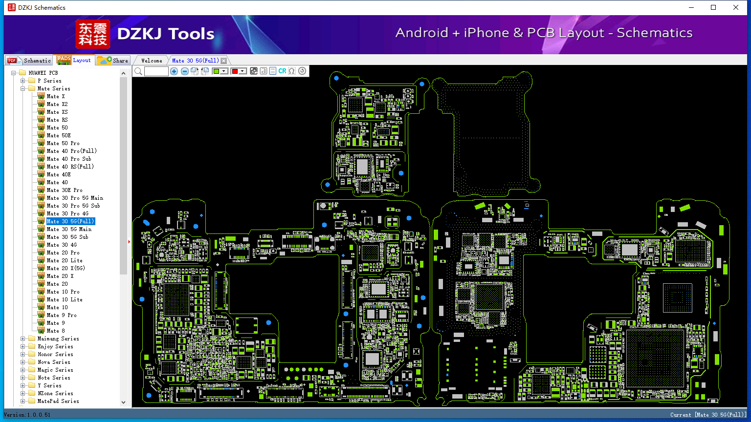Select Mate 9 Pro entry
Screen dimensions: 751x422
(62, 315)
